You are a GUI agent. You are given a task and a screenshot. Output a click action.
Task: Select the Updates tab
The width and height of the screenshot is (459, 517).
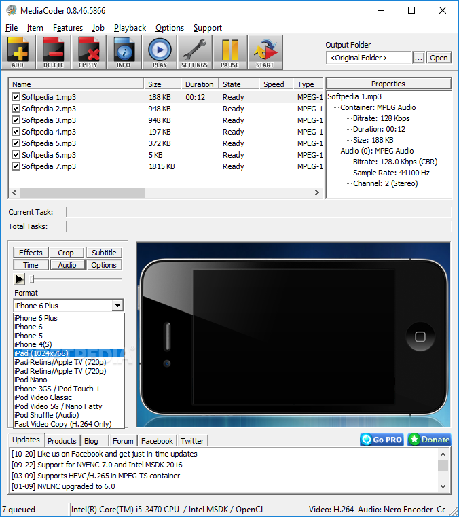tap(26, 440)
